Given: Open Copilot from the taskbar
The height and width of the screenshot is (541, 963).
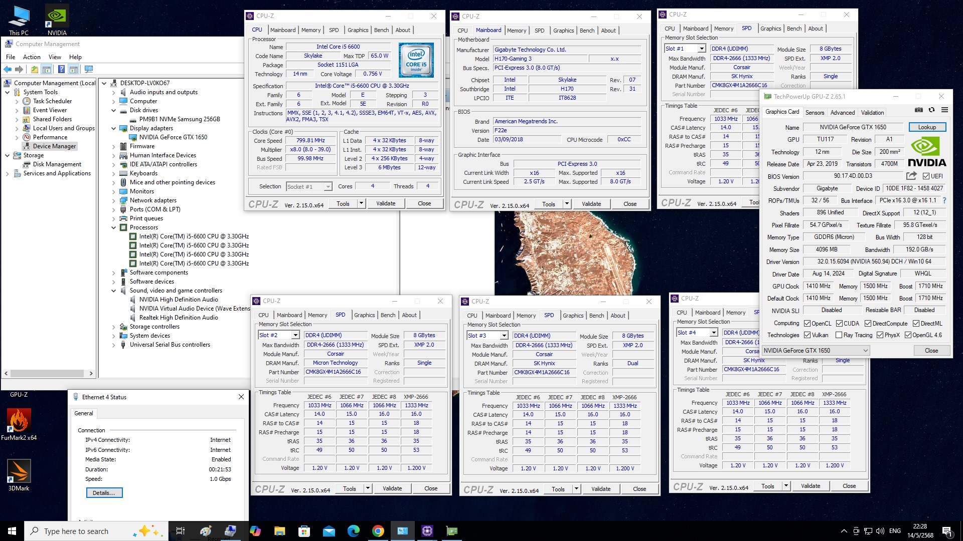Looking at the screenshot, I should pos(255,531).
